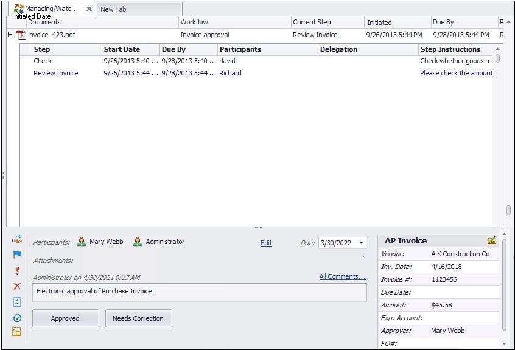Click the AP Invoice panel scroll-down arrow
515x350 pixels.
coord(504,343)
